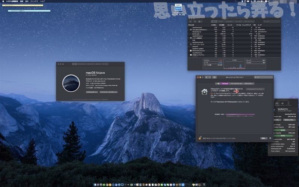
Task: Sort by the プロセス名 column header
Action: (191, 25)
